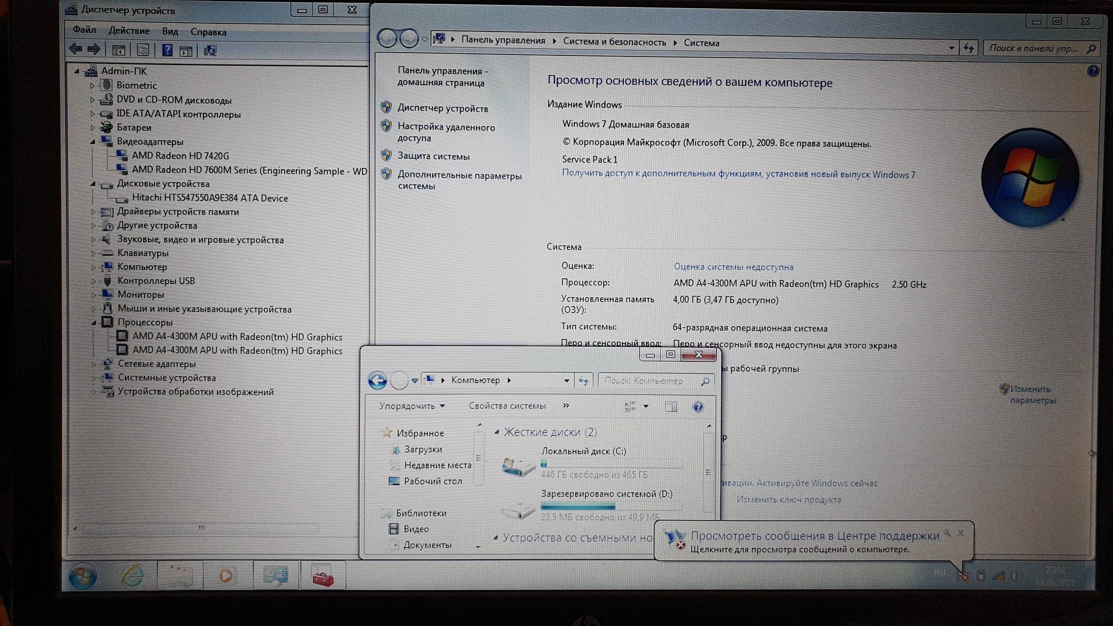Open the Вид menu in Device Manager
Image resolution: width=1113 pixels, height=626 pixels.
click(x=170, y=32)
